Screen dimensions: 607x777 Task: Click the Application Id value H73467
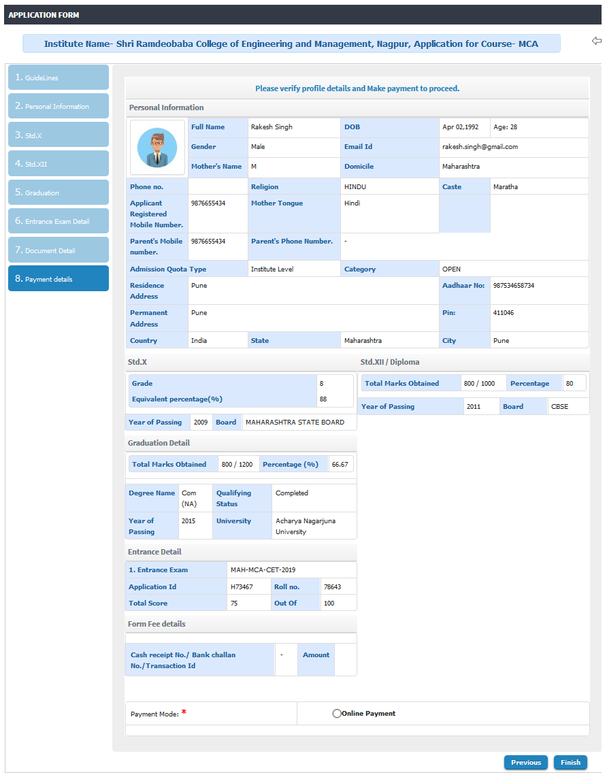point(242,586)
